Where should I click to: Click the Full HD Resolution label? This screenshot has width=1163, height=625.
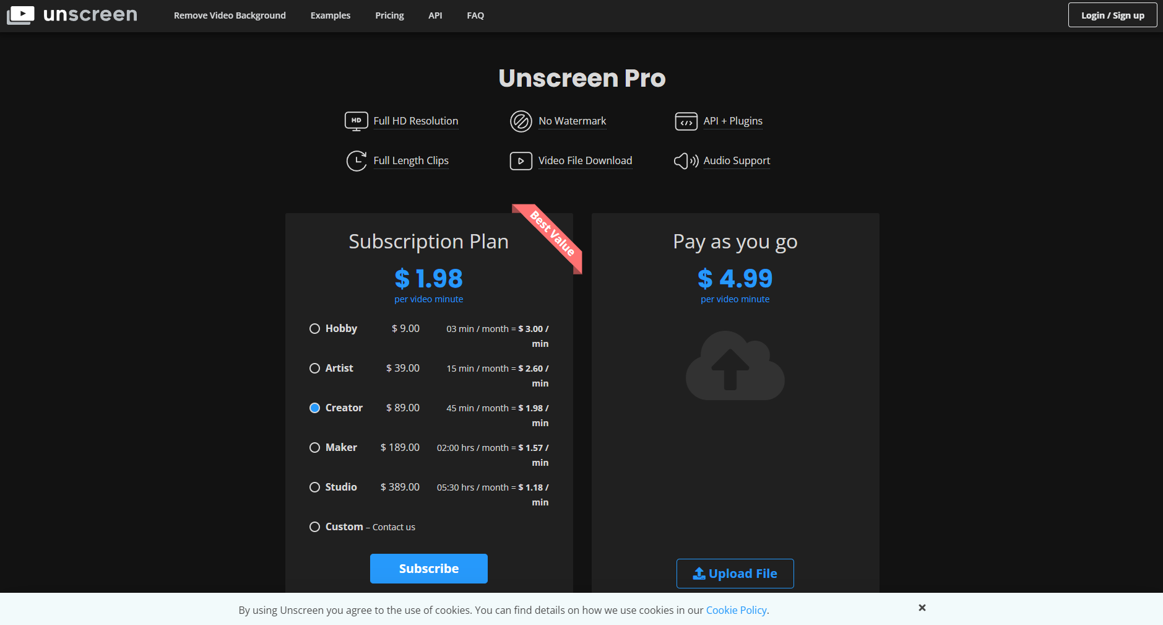click(416, 121)
